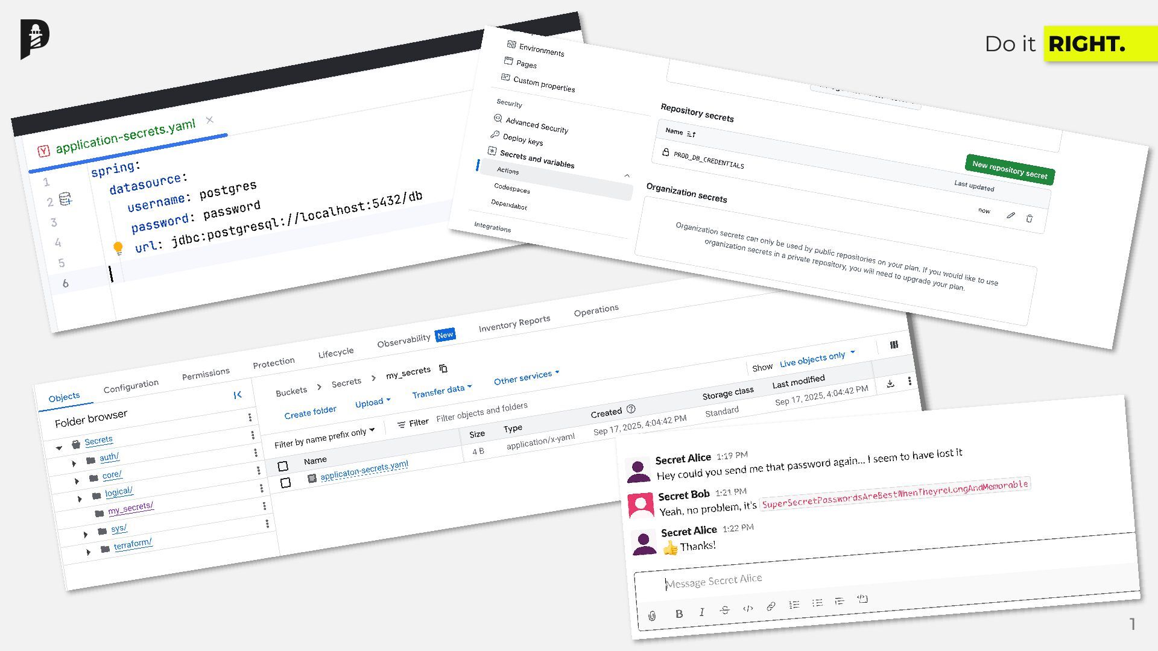Click the attach file paperclip icon
This screenshot has height=651, width=1158.
coord(652,615)
